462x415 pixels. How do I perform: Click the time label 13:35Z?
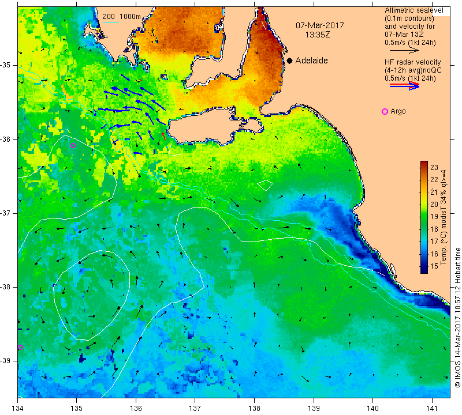(318, 35)
